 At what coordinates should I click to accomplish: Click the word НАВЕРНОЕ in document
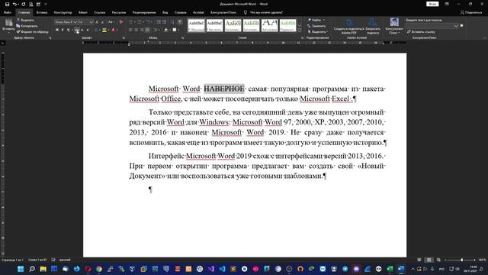[x=223, y=89]
